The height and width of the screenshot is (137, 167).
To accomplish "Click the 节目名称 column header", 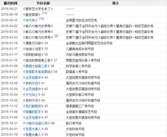I will (x=43, y=3).
